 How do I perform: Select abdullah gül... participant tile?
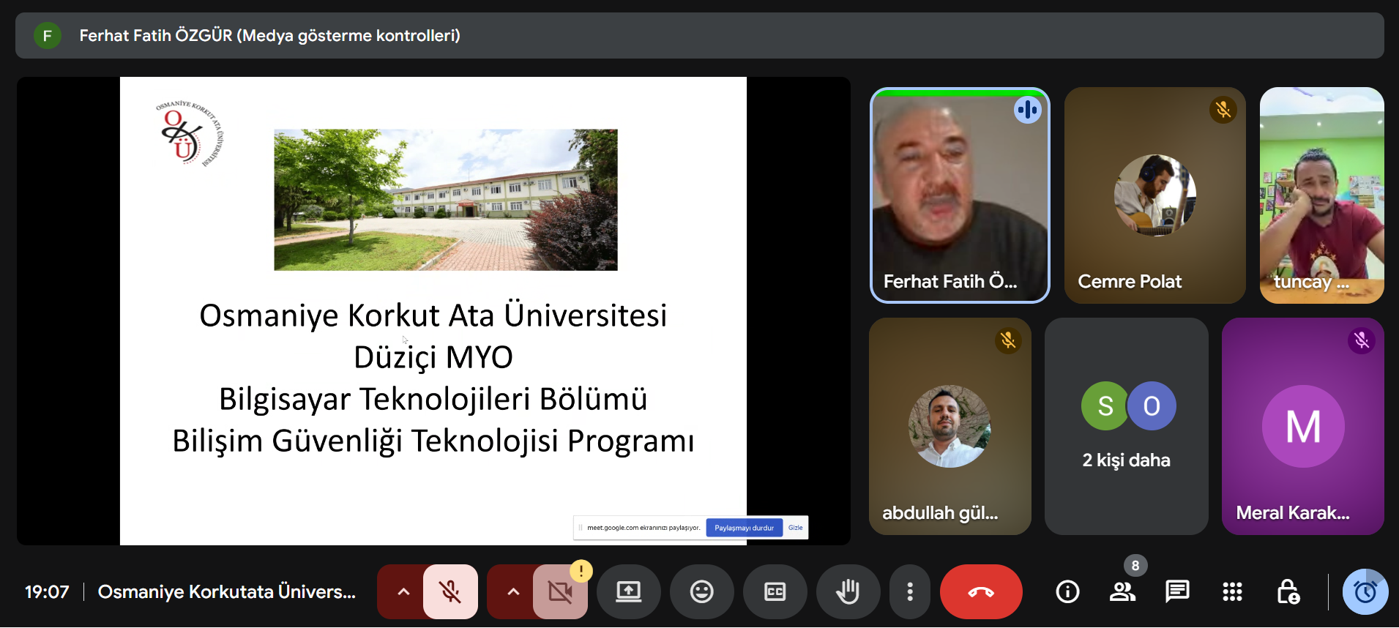950,426
